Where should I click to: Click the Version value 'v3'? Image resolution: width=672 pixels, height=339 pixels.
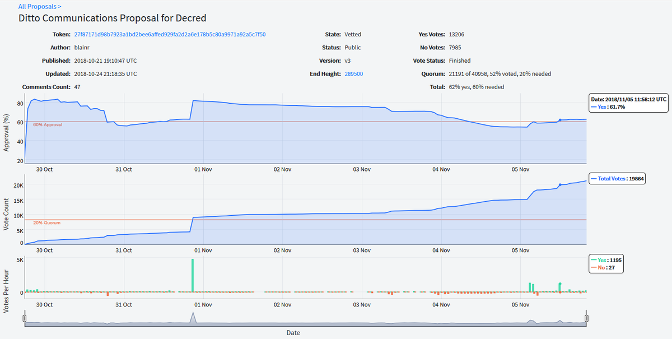[x=348, y=61]
